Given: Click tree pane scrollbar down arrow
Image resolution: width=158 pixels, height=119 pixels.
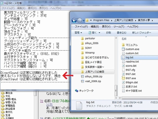Looking at the screenshot, I should (x=116, y=98).
